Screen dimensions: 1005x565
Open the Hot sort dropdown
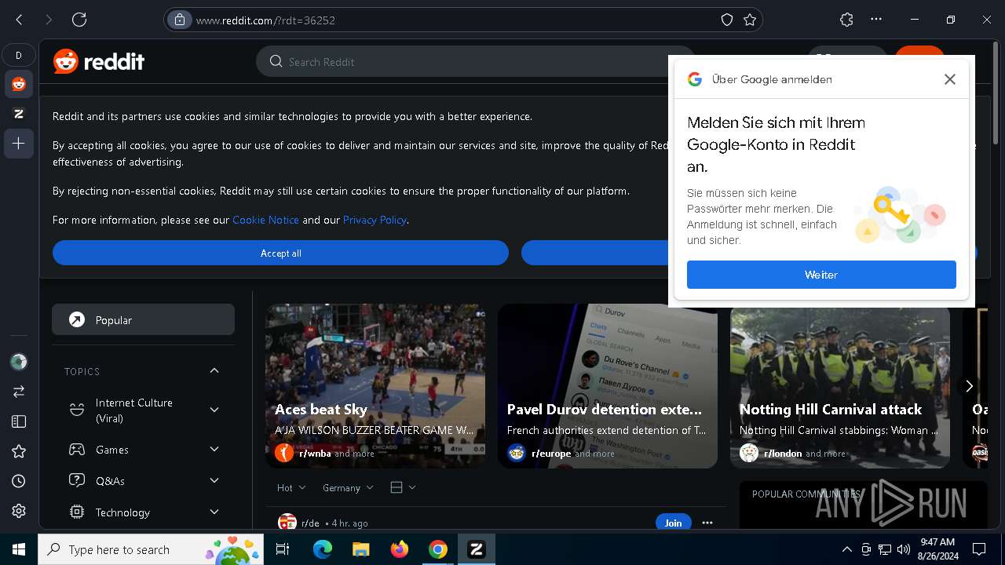(291, 487)
